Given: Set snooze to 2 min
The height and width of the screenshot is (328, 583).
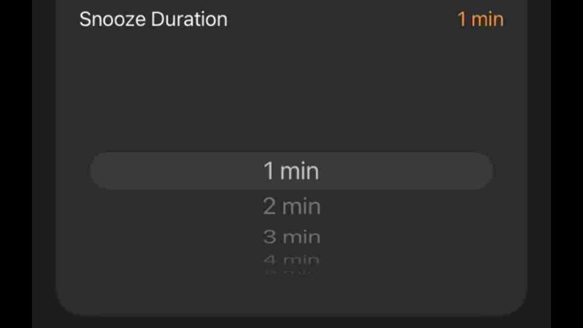Looking at the screenshot, I should point(291,207).
